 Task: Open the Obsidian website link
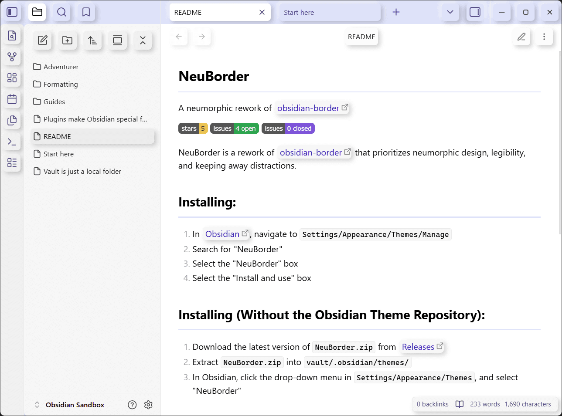point(227,234)
